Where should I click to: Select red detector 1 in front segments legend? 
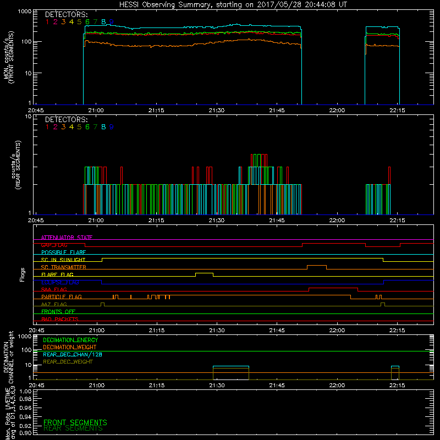tap(47, 22)
